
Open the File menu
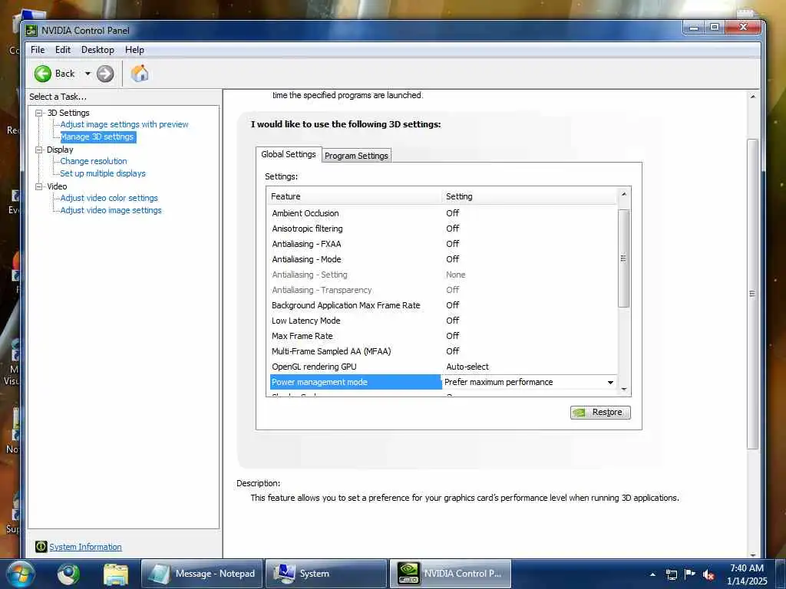pyautogui.click(x=38, y=50)
